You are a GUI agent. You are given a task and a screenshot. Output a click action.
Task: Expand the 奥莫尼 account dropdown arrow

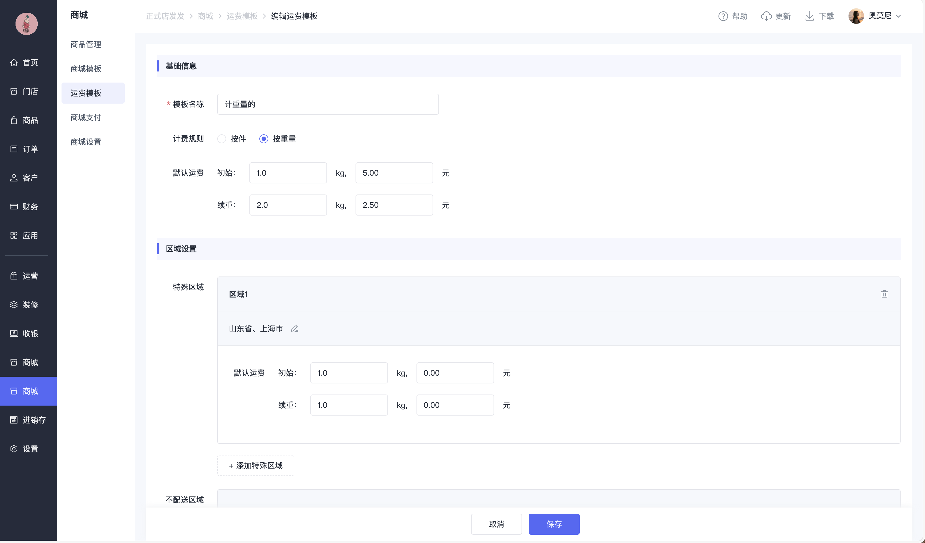coord(898,16)
